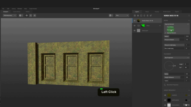Click the Reset Box Projection text
This screenshot has width=191, height=107.
172,85
